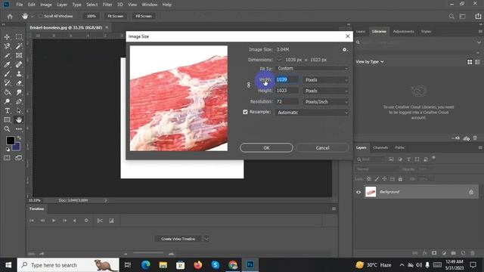Confirm with the OK button
This screenshot has height=272, width=484.
[x=266, y=148]
